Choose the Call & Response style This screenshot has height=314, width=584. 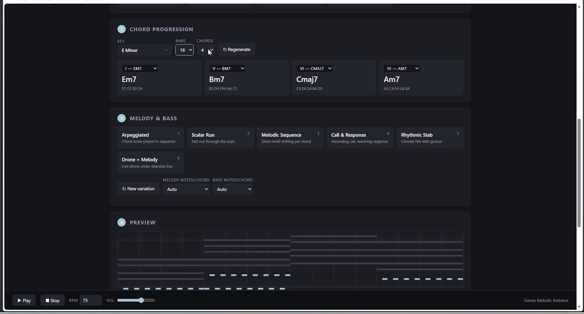click(360, 138)
